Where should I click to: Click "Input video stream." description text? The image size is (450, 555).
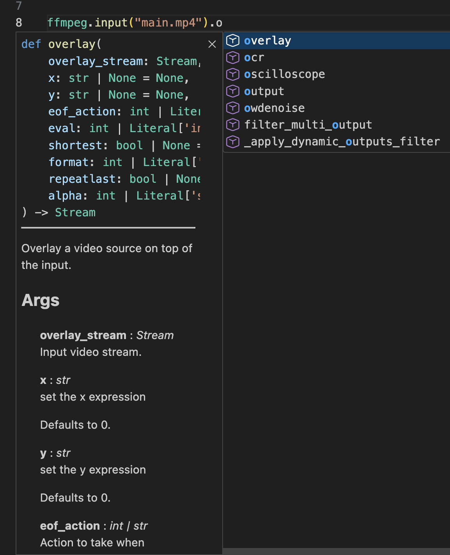pos(91,352)
